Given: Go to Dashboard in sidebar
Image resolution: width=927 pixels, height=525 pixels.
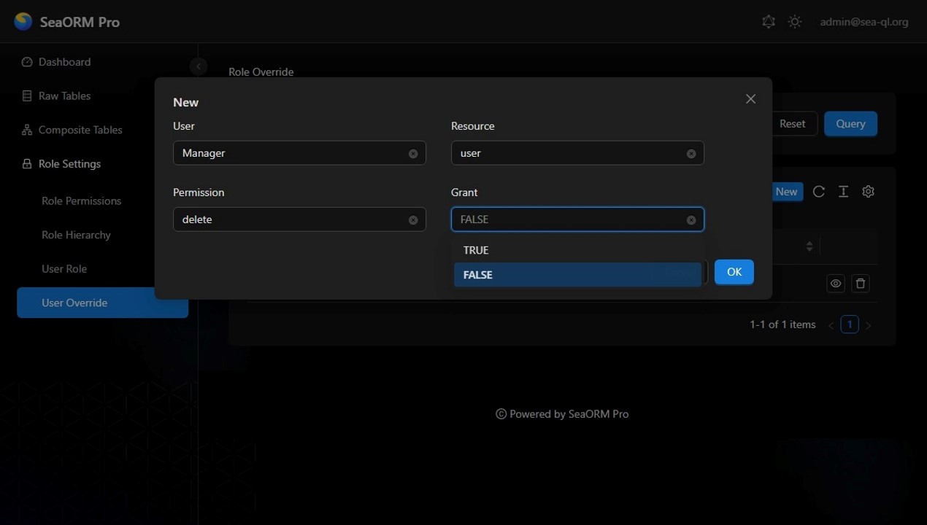Looking at the screenshot, I should click(64, 62).
